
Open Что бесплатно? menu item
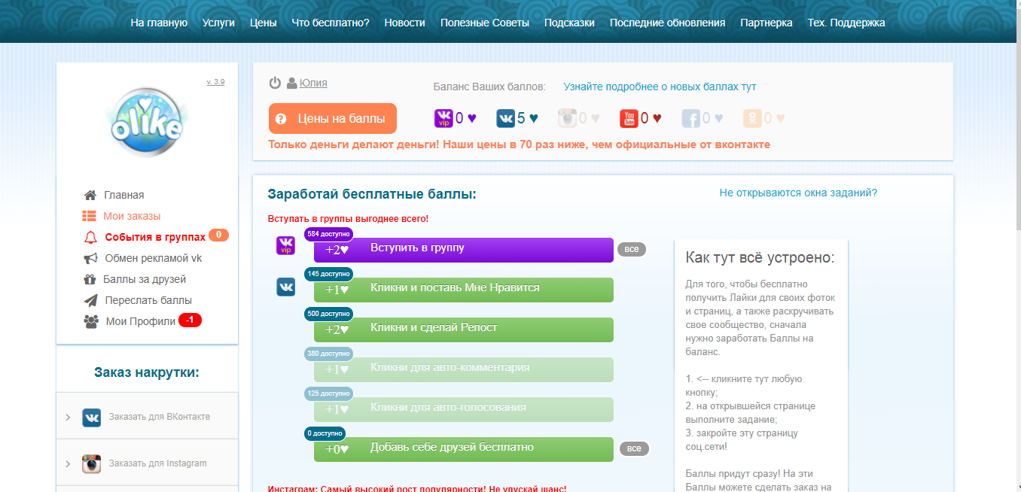coord(331,23)
